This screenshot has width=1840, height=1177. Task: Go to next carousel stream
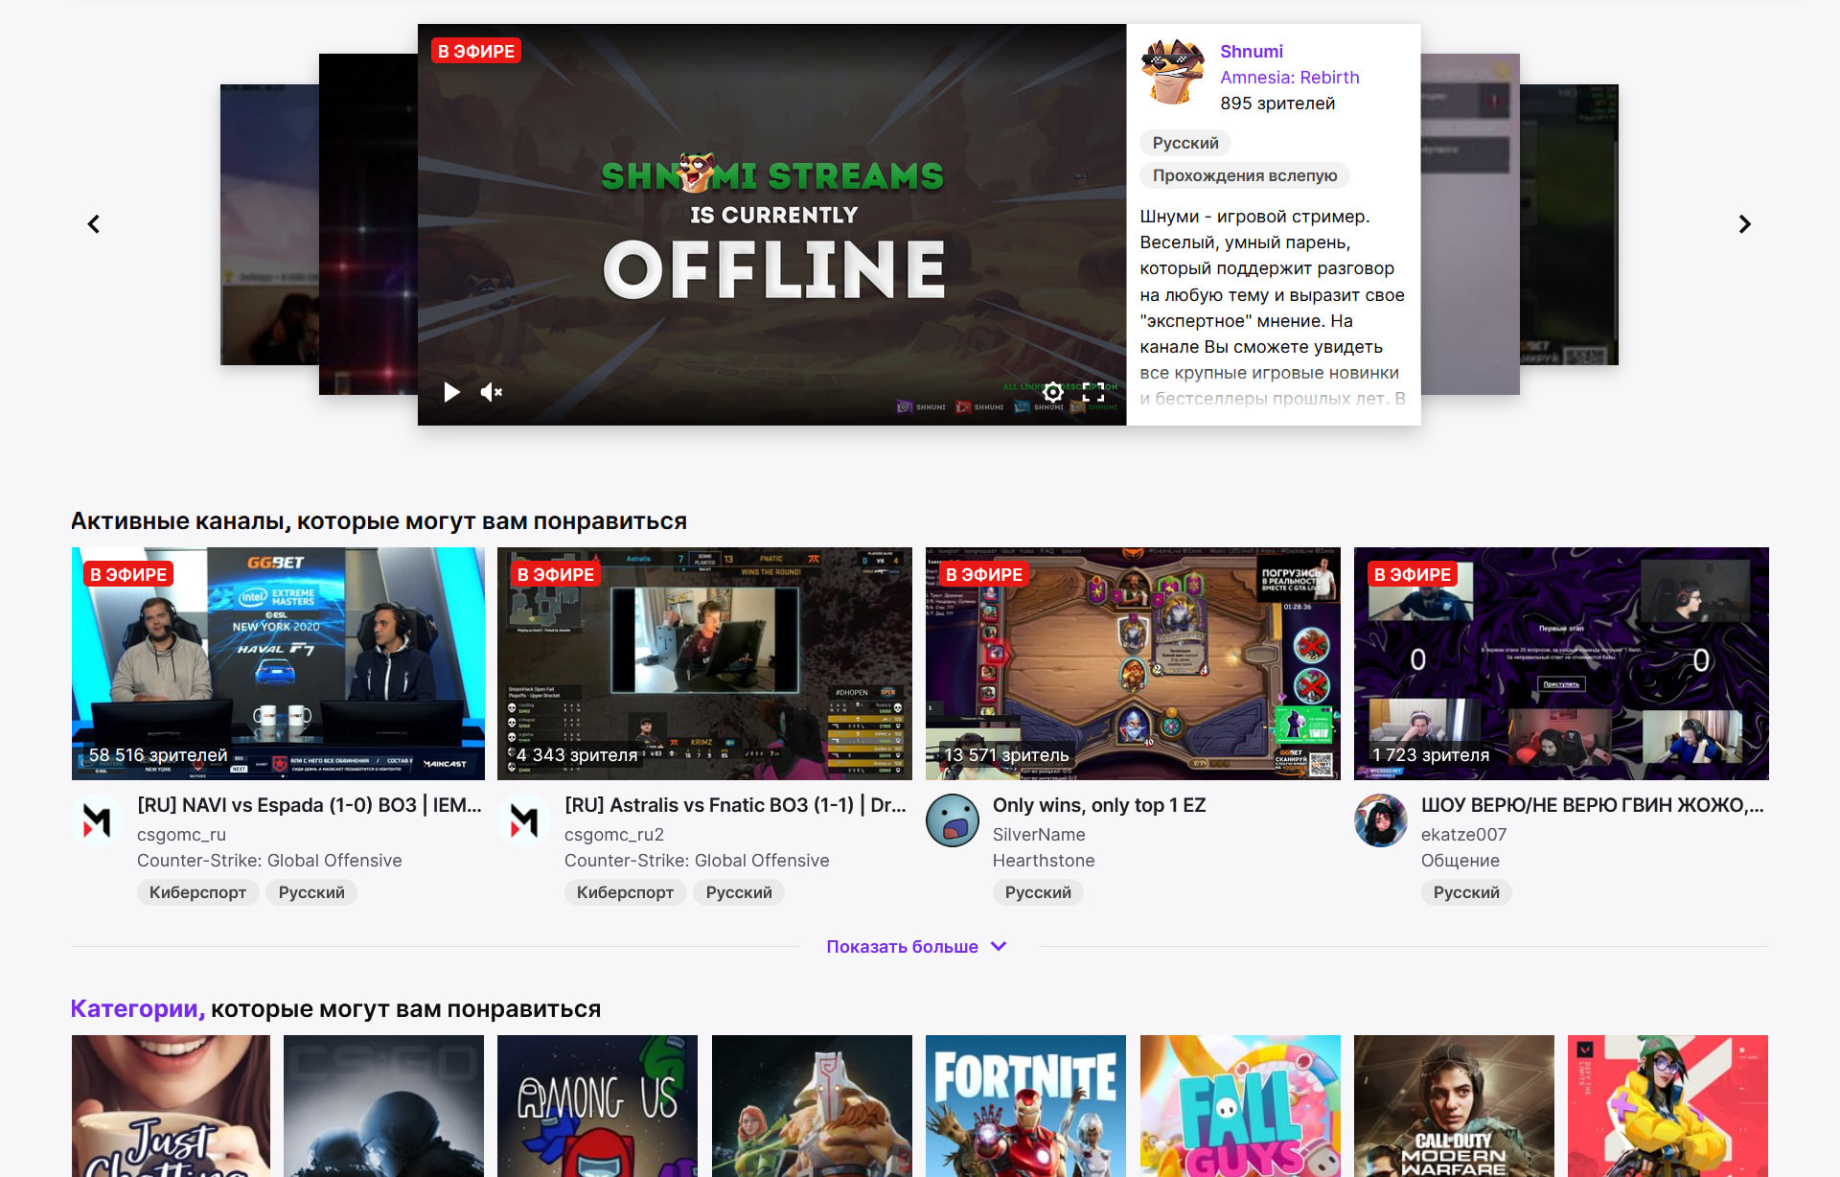pos(1745,224)
